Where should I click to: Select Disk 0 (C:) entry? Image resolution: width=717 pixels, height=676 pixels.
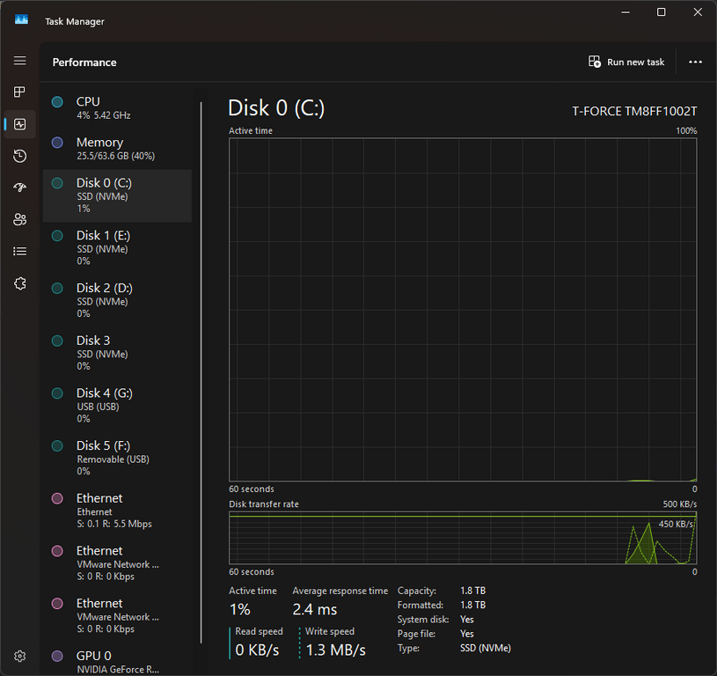click(117, 195)
